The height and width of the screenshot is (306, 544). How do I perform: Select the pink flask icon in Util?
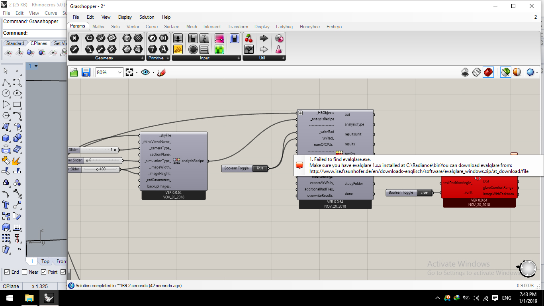(279, 49)
